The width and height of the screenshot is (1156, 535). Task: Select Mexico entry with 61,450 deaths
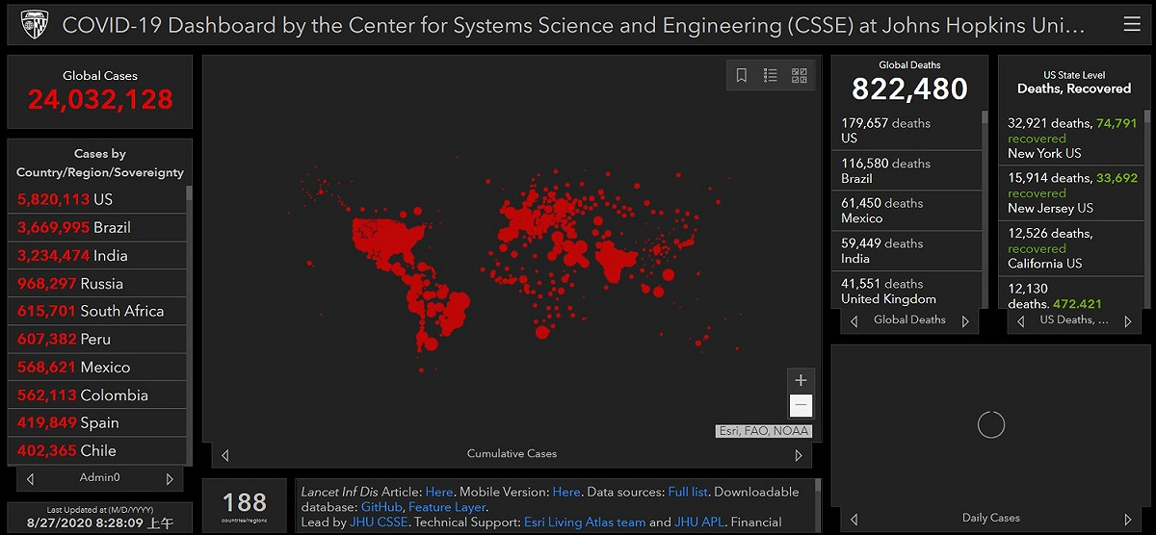pos(906,211)
